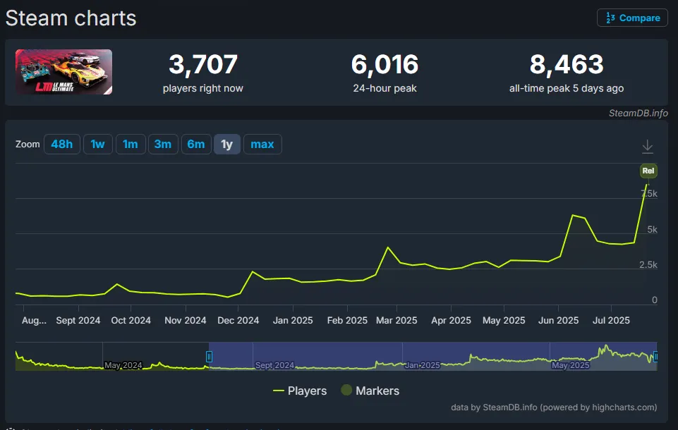678x430 pixels.
Task: Set chart zoom to 48h
Action: pyautogui.click(x=62, y=145)
